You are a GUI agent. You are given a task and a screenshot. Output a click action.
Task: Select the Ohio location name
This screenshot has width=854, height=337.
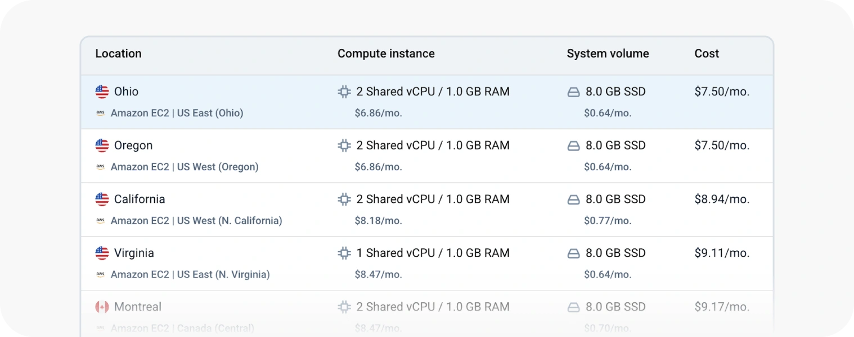pyautogui.click(x=126, y=92)
